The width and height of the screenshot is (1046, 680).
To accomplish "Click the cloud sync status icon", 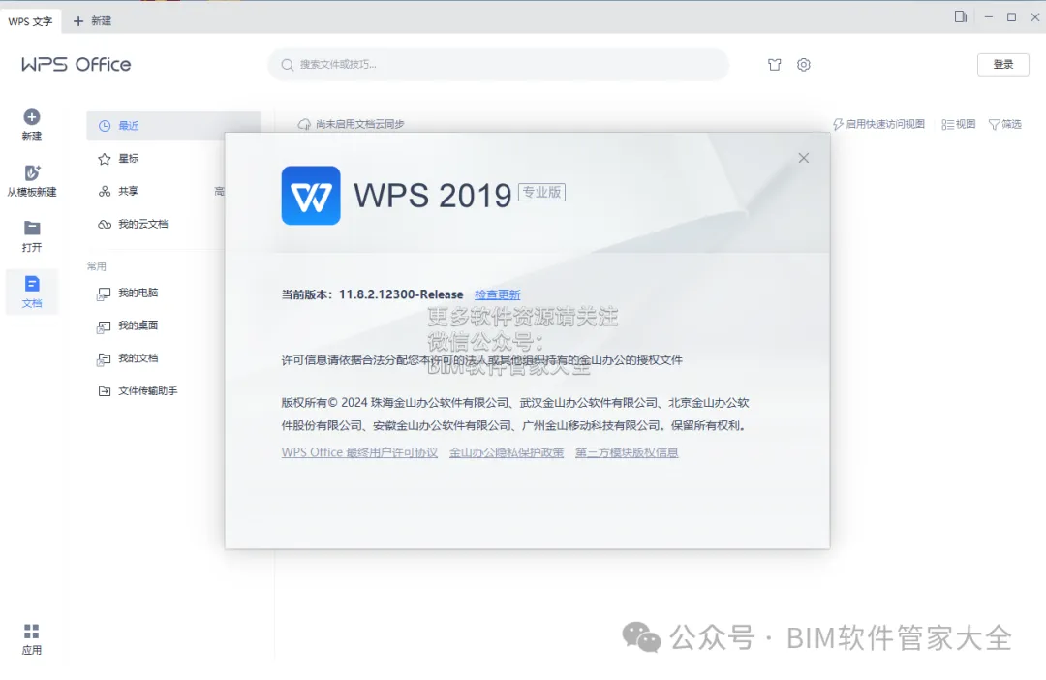I will (304, 124).
